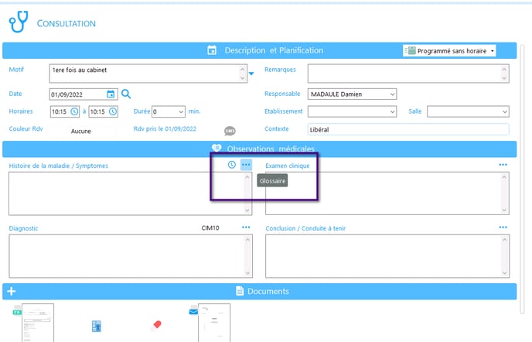Click the end time clock icon

113,111
